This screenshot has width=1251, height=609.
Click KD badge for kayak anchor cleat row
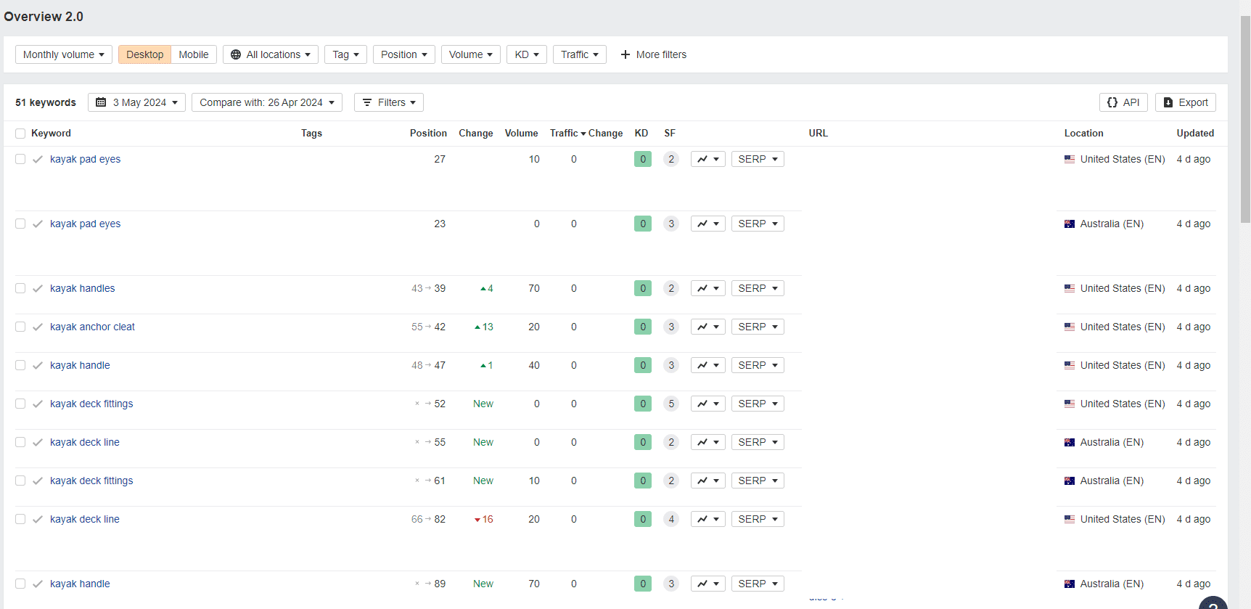[x=643, y=327]
